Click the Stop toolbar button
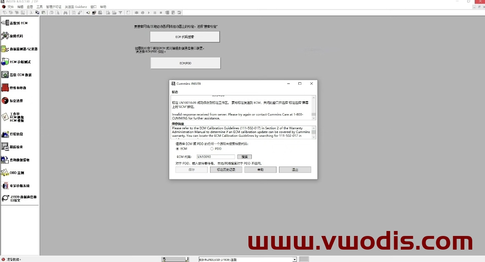 pos(161,13)
